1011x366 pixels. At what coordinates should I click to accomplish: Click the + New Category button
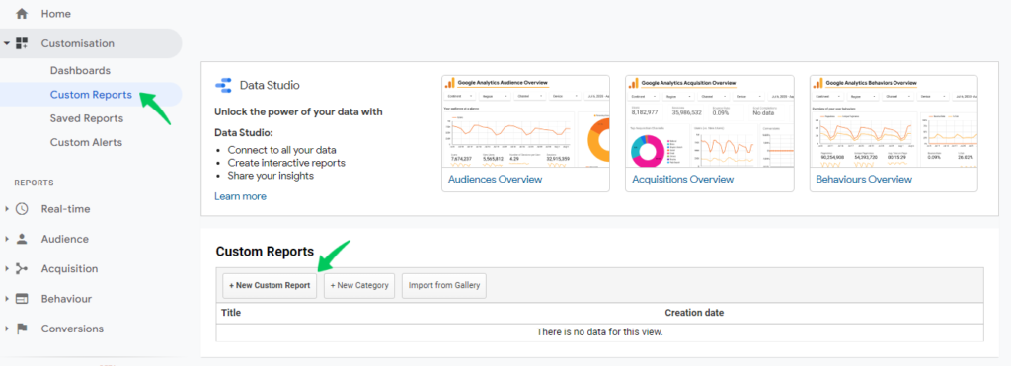coord(359,285)
